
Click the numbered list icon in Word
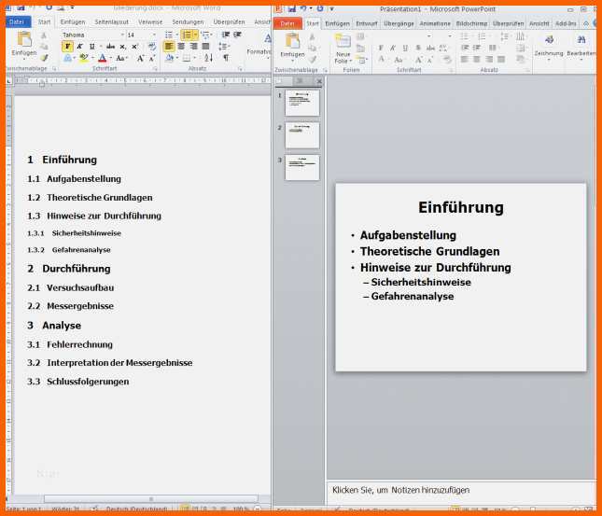[x=188, y=35]
